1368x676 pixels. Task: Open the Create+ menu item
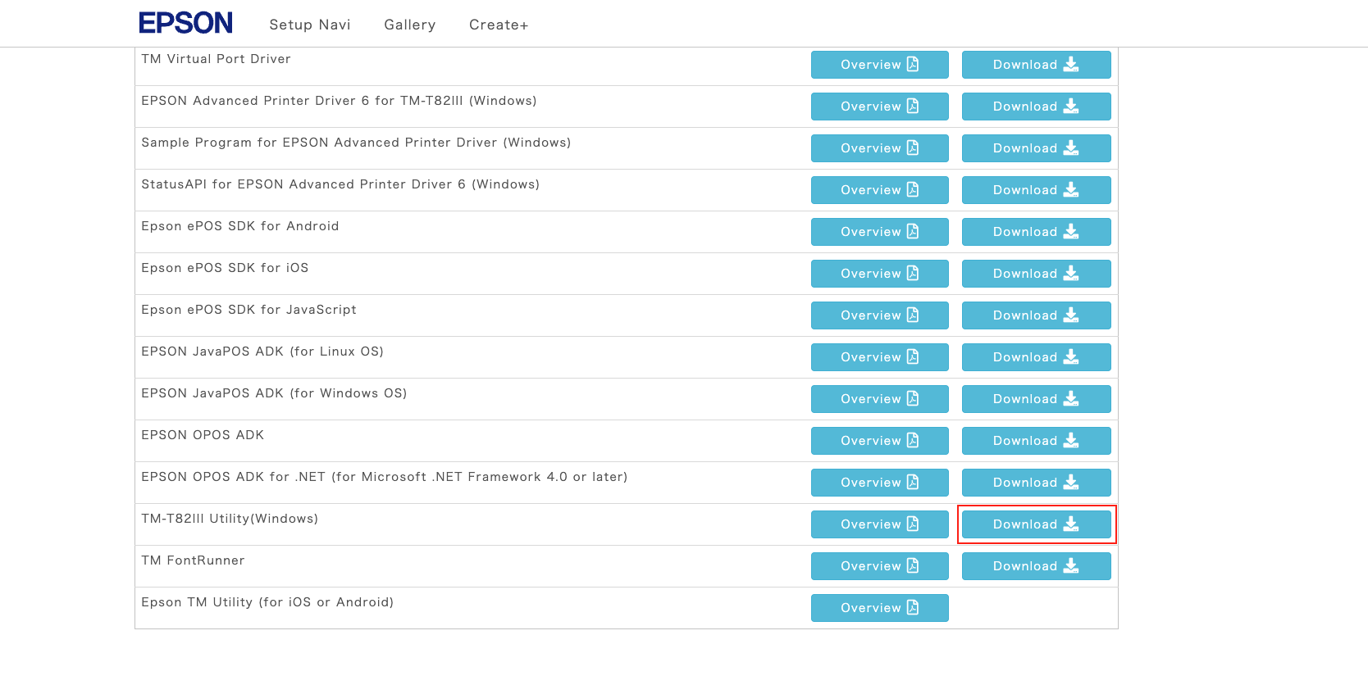tap(499, 25)
